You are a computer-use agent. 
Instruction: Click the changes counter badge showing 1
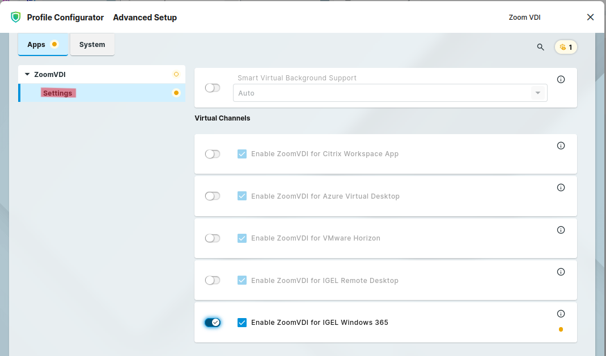coord(566,47)
